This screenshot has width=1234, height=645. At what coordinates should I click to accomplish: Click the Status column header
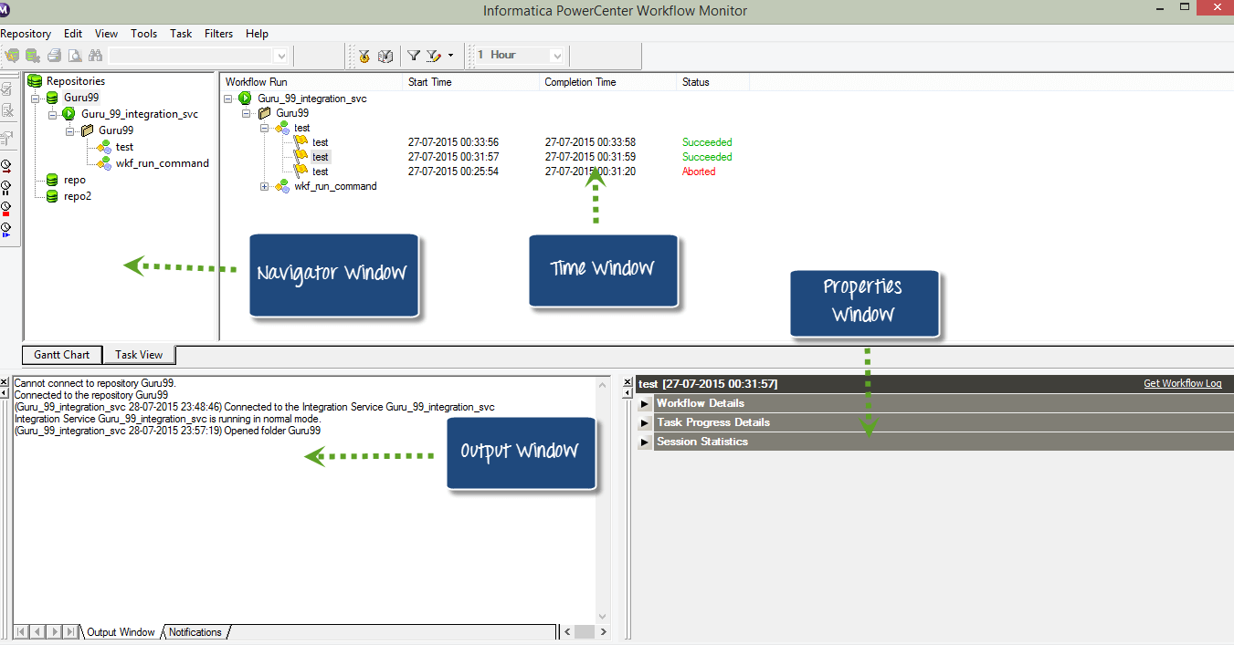695,82
